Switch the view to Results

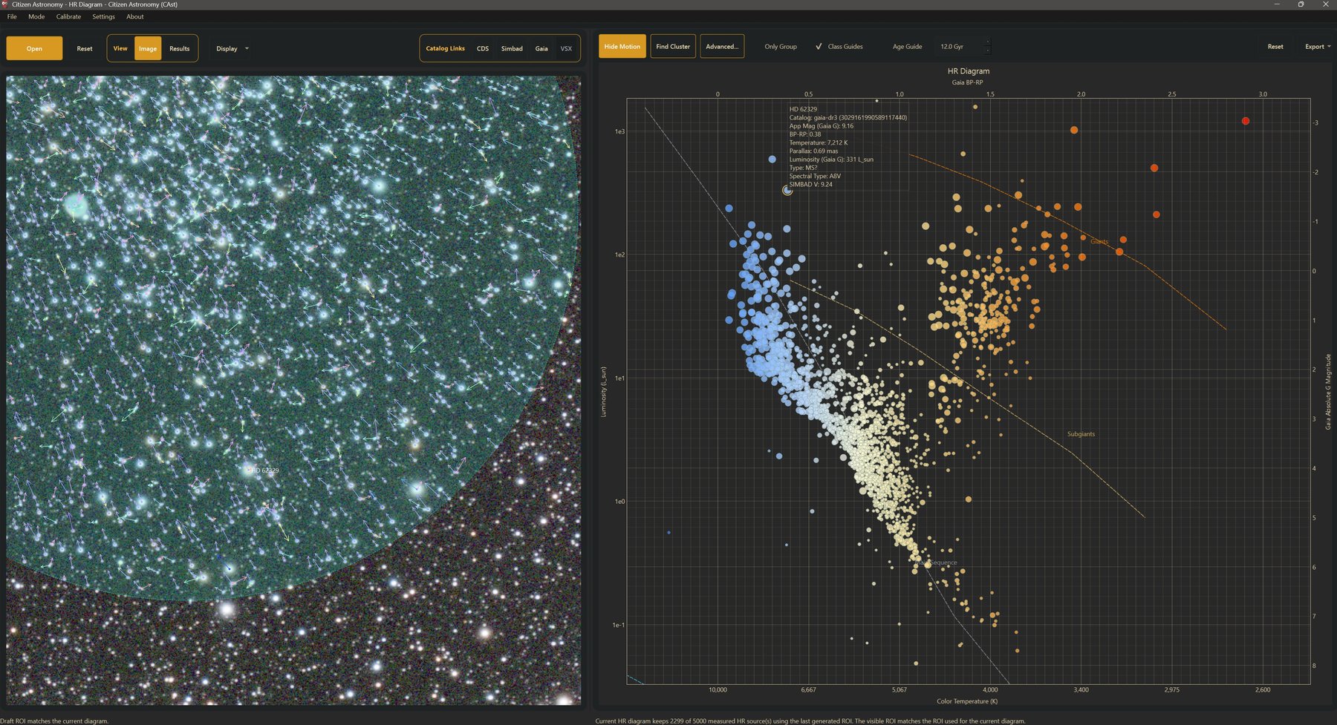click(x=179, y=49)
